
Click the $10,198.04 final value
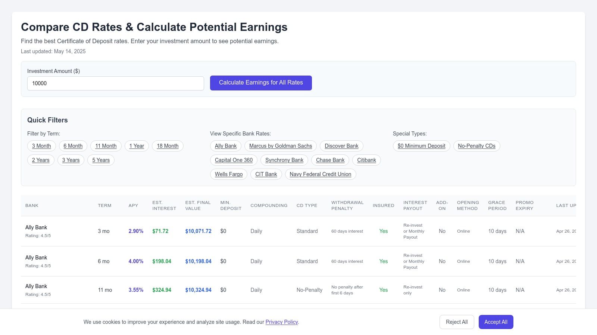(199, 261)
